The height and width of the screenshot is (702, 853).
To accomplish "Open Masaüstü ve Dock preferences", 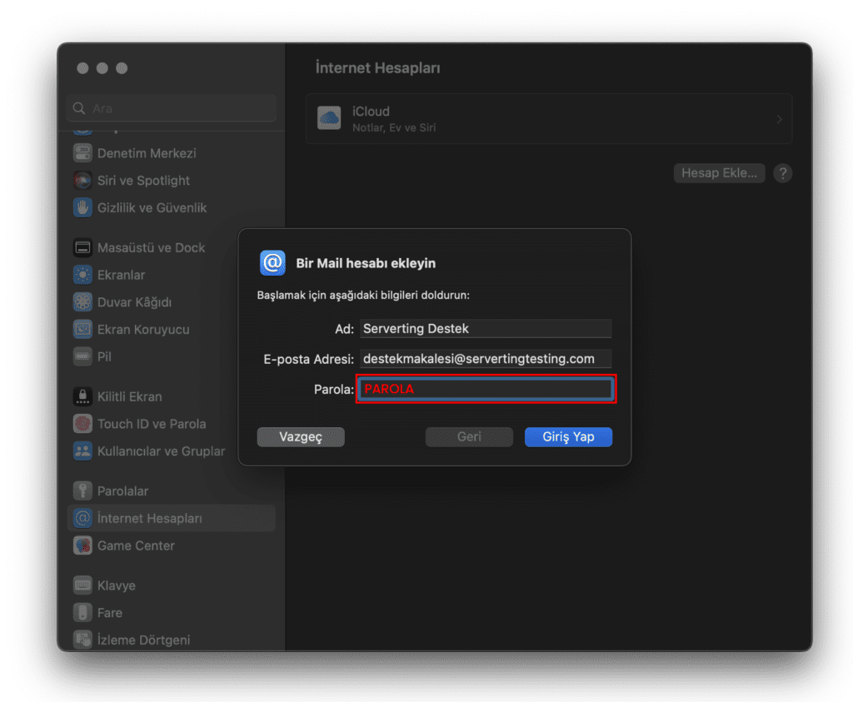I will [x=82, y=247].
